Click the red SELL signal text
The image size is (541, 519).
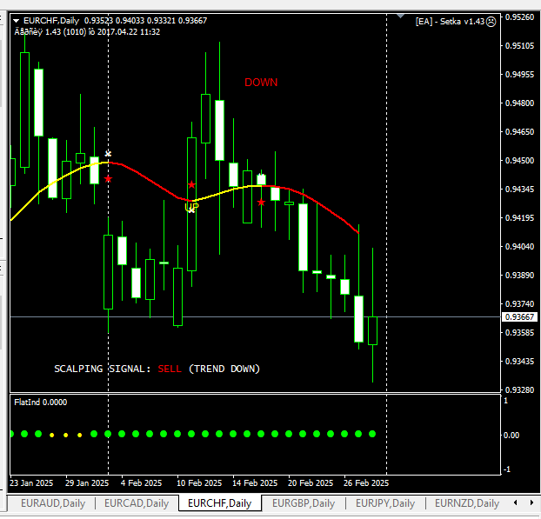click(170, 369)
